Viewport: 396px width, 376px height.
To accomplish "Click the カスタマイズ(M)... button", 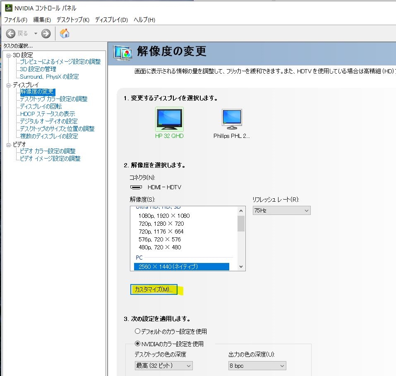I will coord(154,289).
